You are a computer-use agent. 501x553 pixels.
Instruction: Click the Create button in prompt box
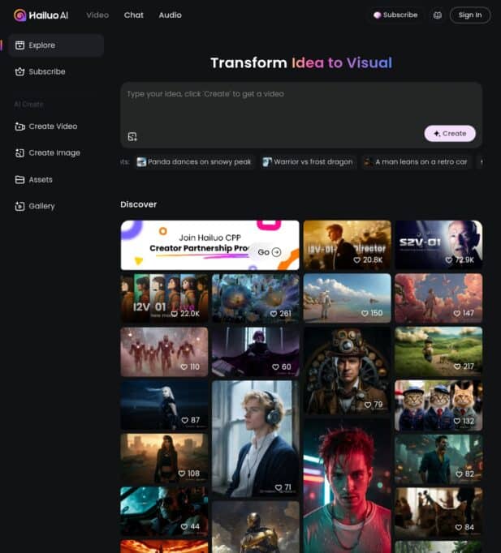[449, 134]
